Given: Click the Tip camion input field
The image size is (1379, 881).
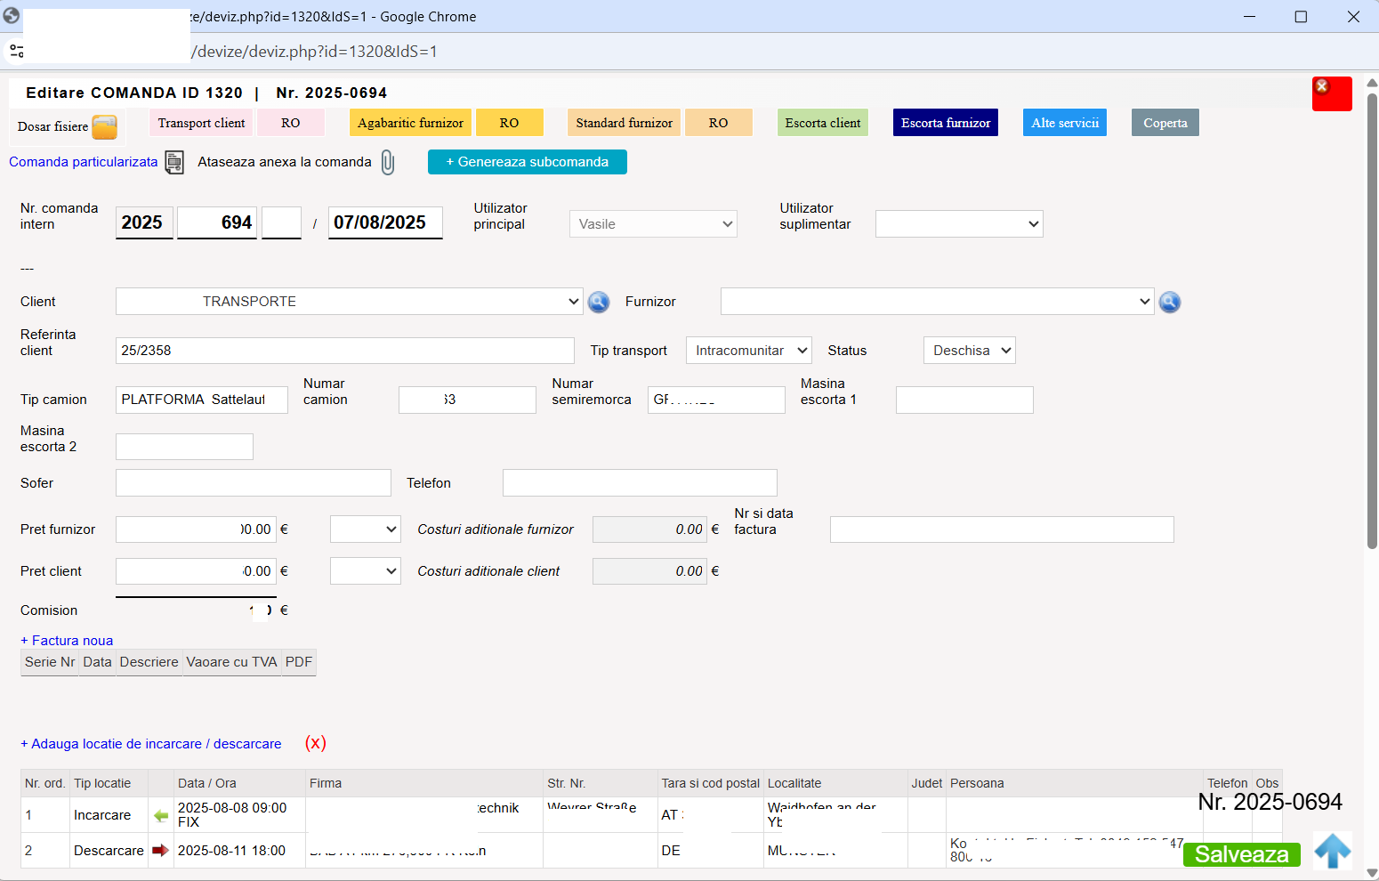Looking at the screenshot, I should tap(202, 400).
